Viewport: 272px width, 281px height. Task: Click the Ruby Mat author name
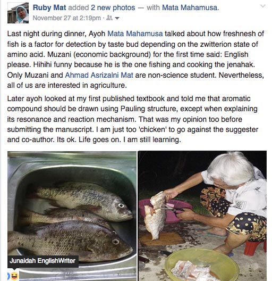[x=49, y=7]
